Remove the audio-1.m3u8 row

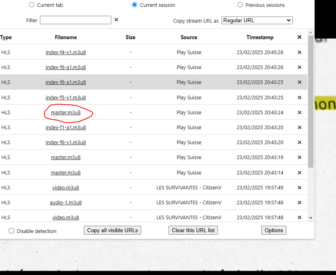(x=300, y=202)
